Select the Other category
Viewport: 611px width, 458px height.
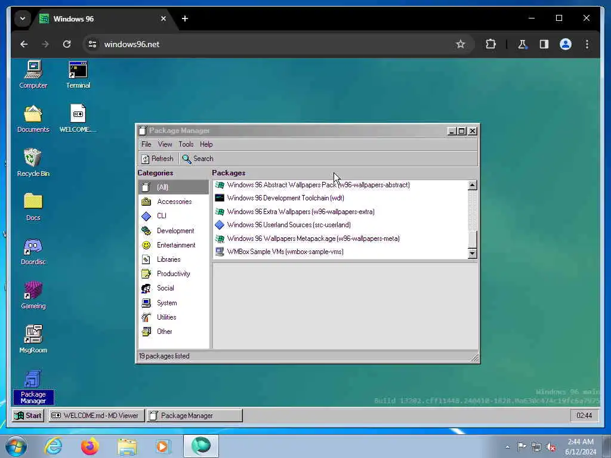pos(174,332)
